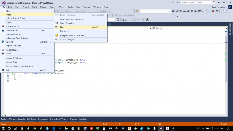Click the feedback flag icon near Quick Launch

tap(178, 2)
